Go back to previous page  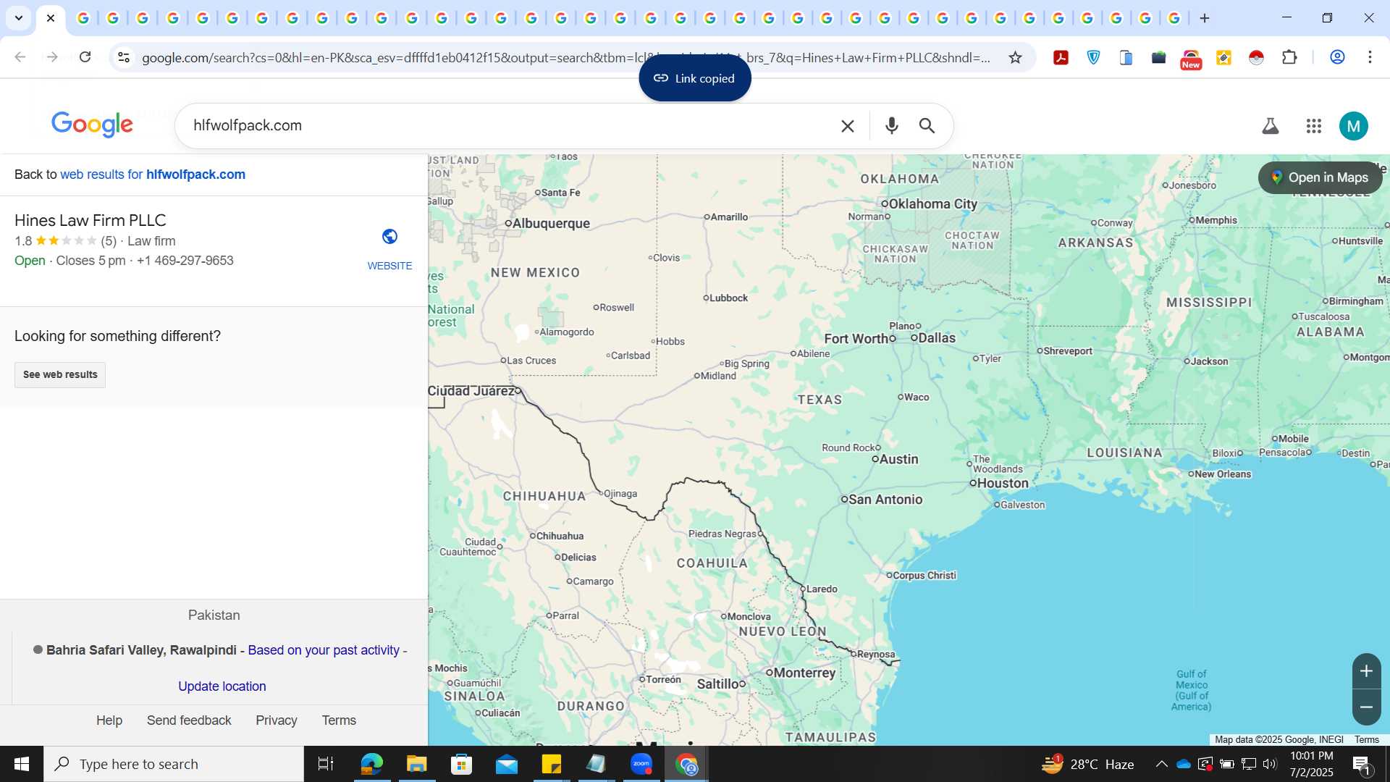(20, 57)
